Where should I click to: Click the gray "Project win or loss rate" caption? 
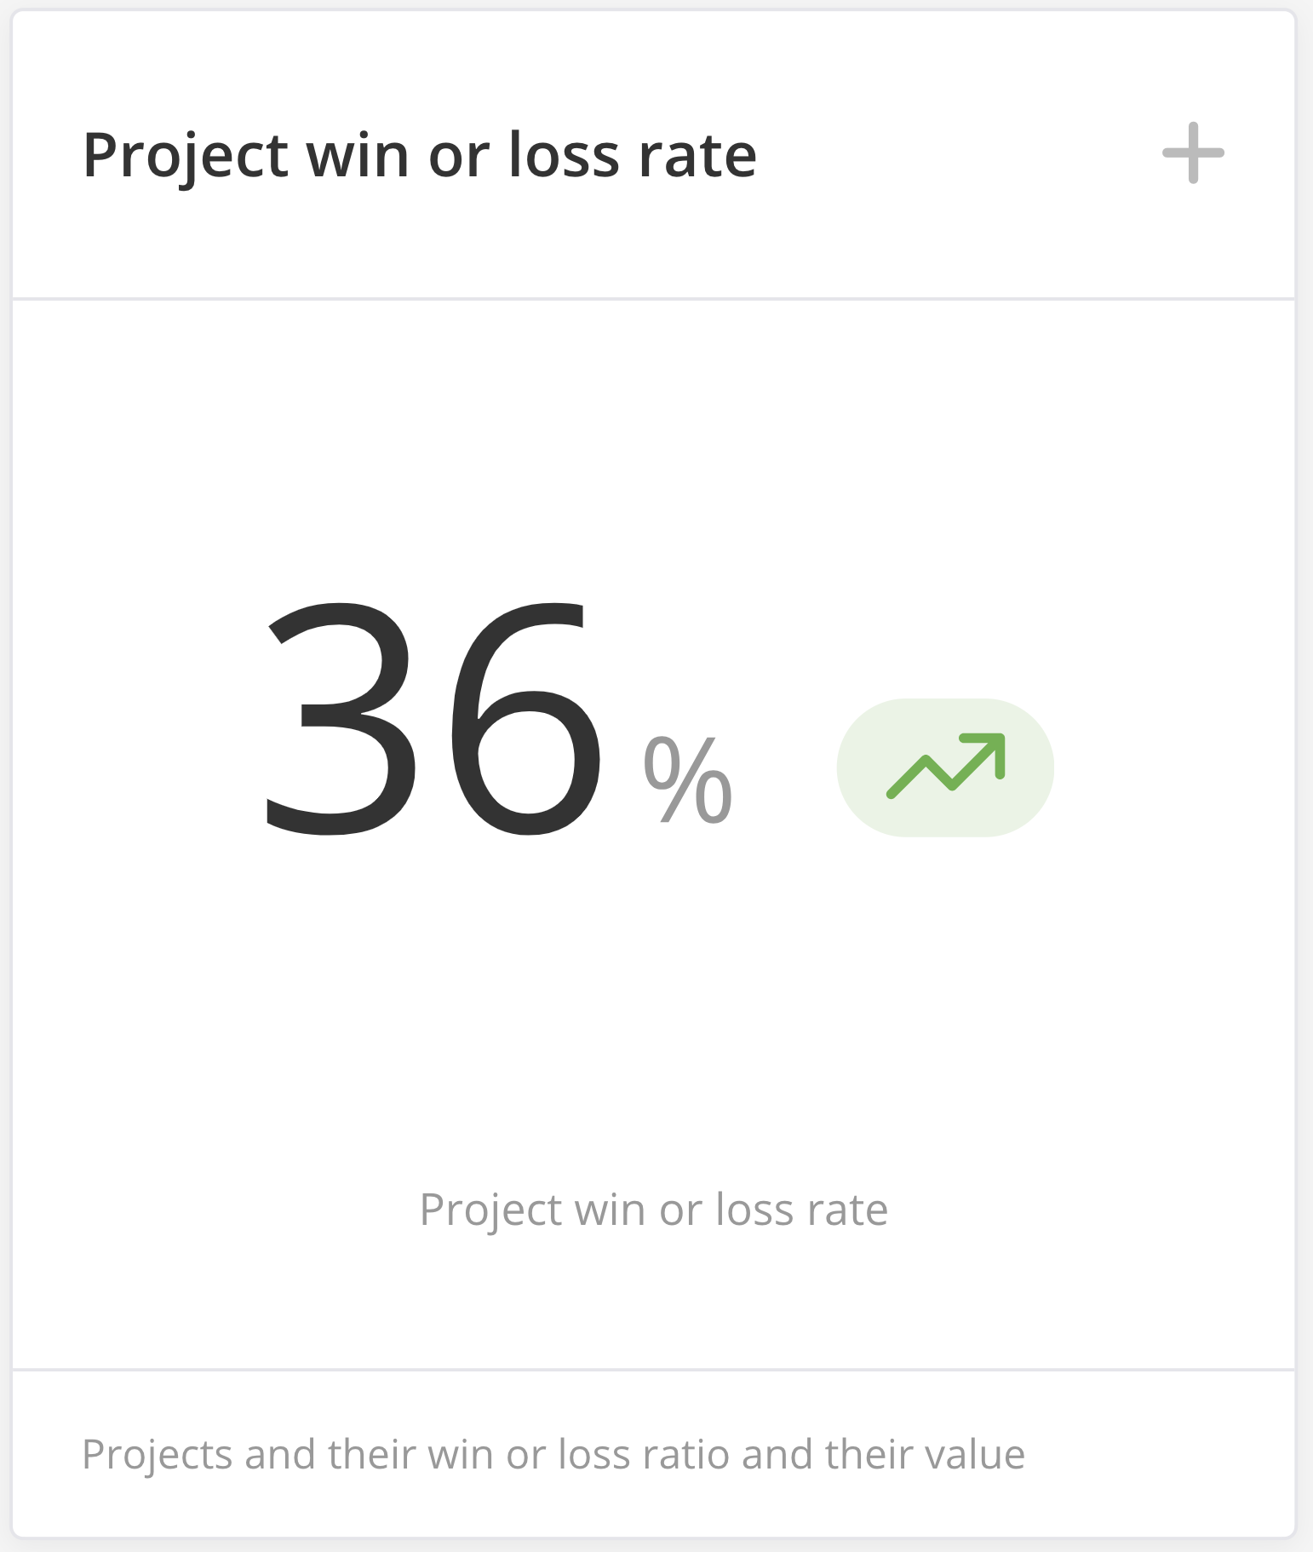pos(653,1210)
